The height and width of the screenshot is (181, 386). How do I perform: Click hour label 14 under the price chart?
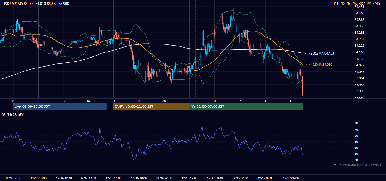[x=88, y=100]
